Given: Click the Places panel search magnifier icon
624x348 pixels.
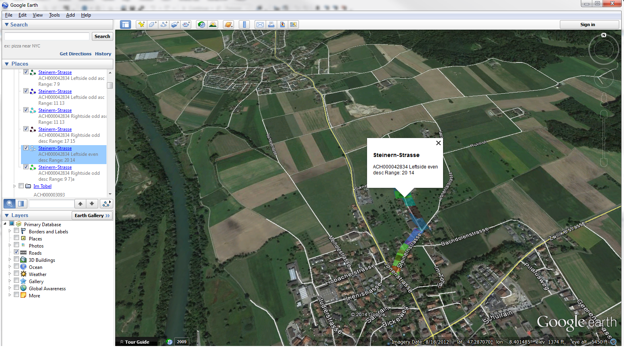Looking at the screenshot, I should (x=10, y=204).
